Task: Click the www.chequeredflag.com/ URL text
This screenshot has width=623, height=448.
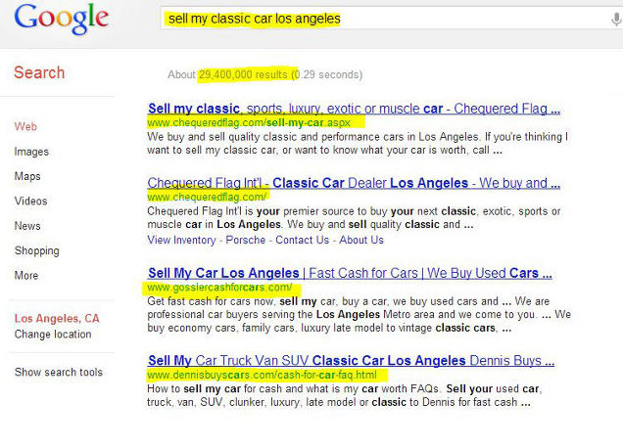Action: click(207, 197)
